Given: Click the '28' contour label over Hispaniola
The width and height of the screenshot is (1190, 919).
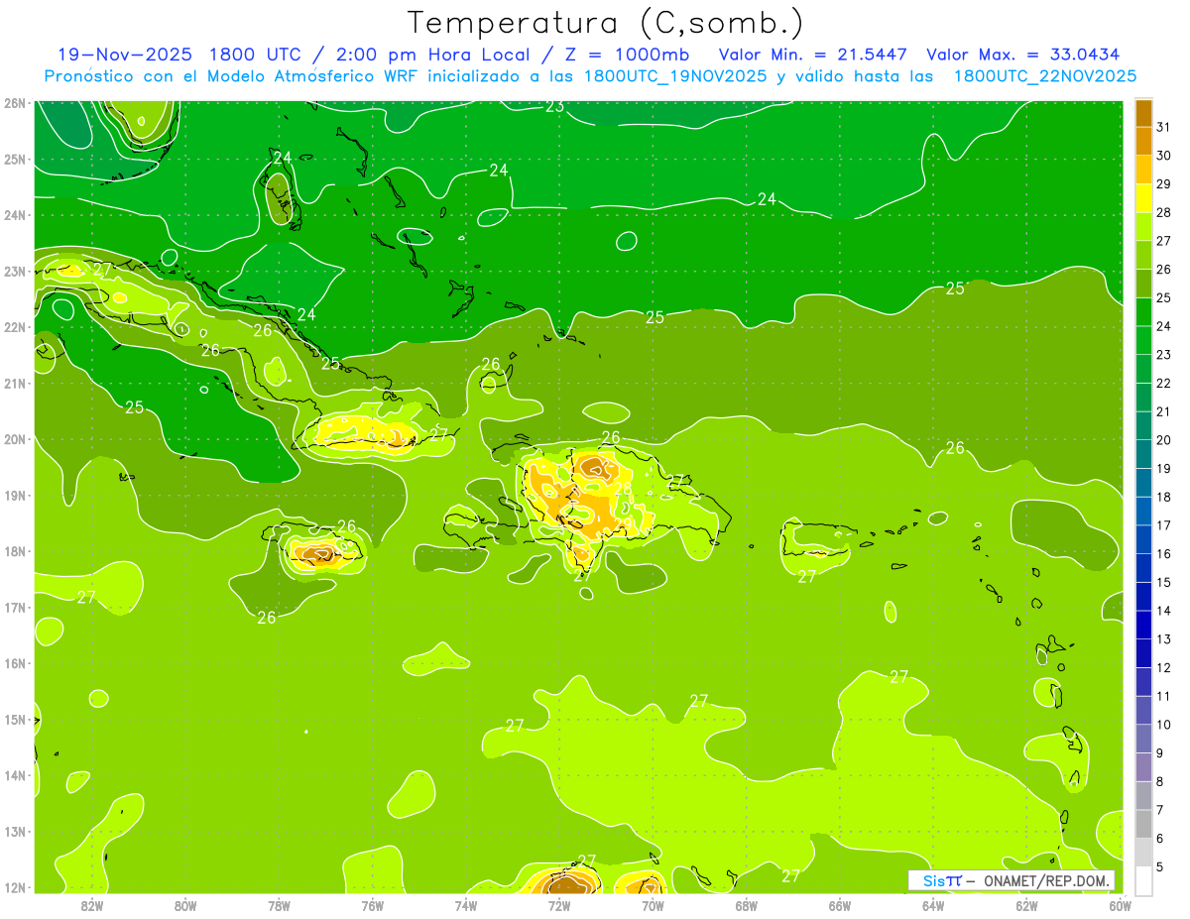Looking at the screenshot, I should point(623,488).
